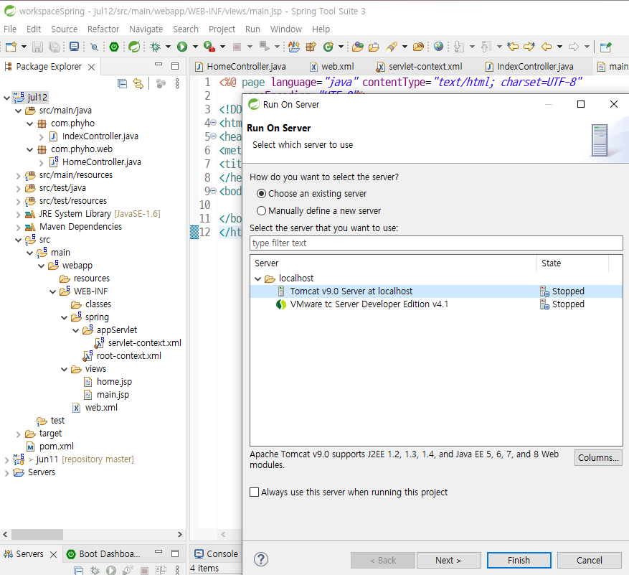
Task: Open the Source menu
Action: point(64,29)
